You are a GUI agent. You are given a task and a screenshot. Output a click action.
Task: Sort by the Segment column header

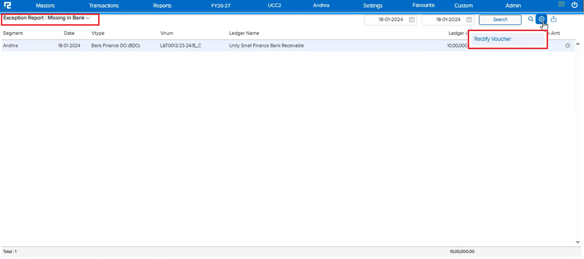click(13, 33)
